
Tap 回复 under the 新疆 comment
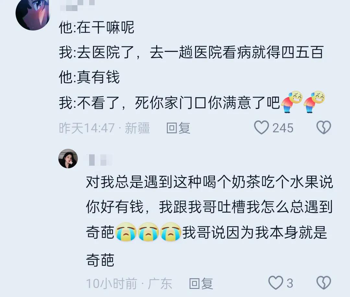point(178,128)
